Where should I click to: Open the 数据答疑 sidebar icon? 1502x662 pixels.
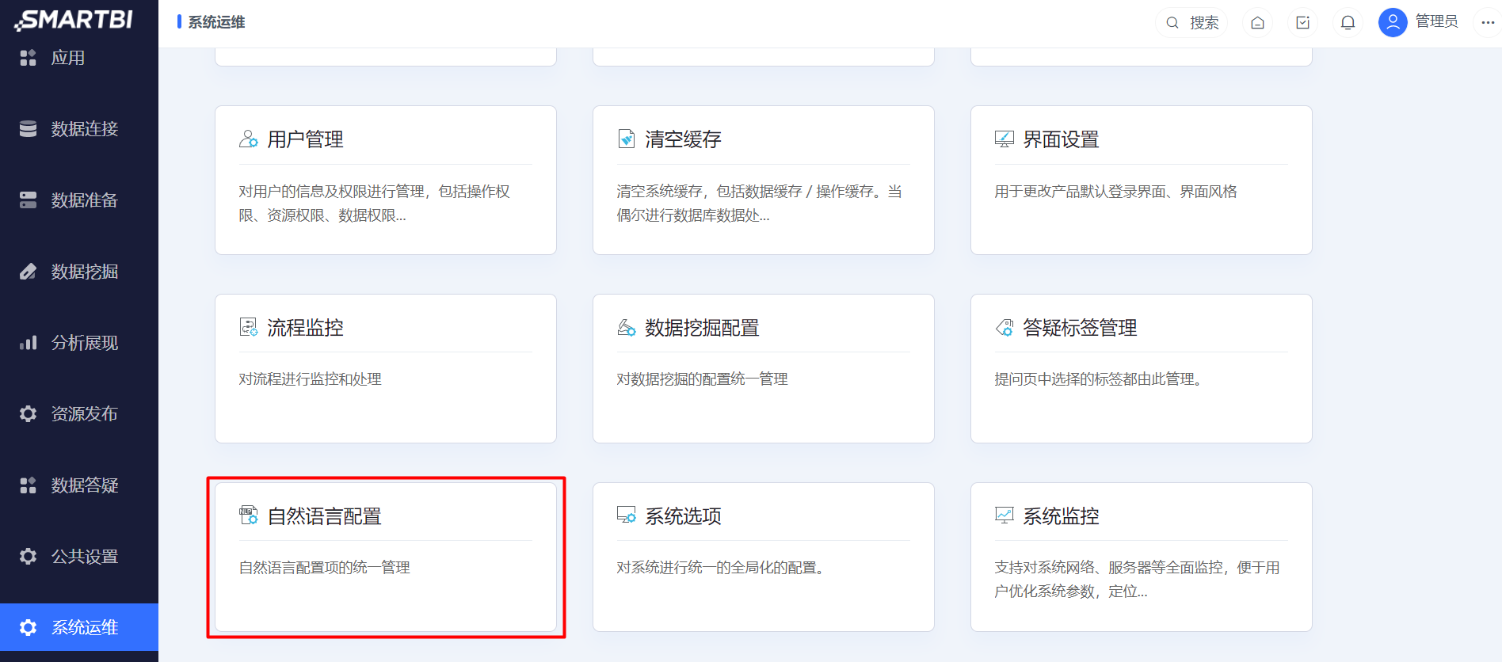click(x=29, y=485)
